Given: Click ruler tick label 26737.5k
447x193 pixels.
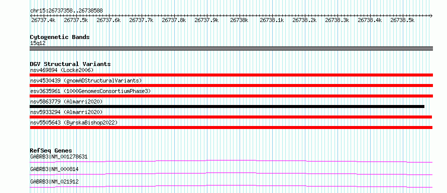Looking at the screenshot, I should (76, 20).
